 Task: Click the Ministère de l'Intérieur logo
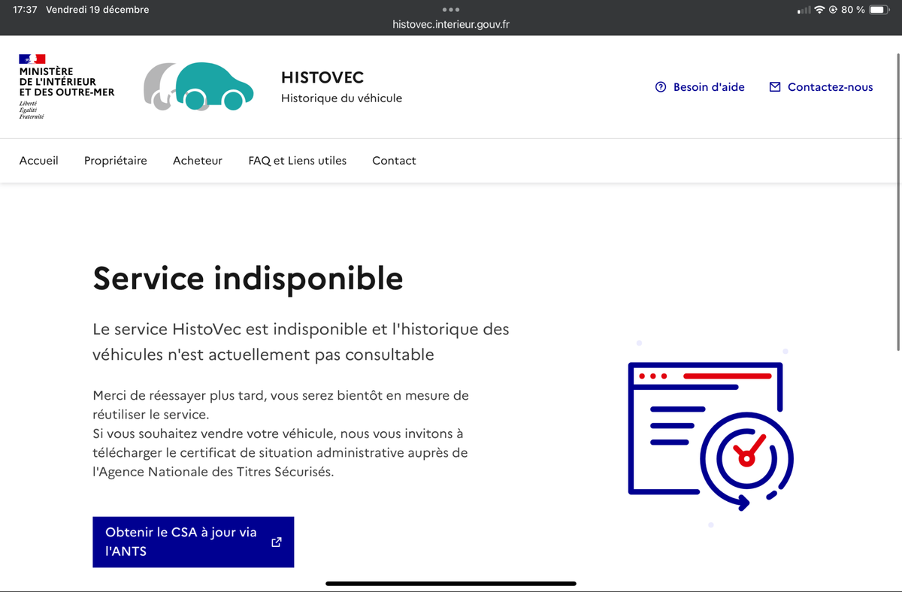66,87
